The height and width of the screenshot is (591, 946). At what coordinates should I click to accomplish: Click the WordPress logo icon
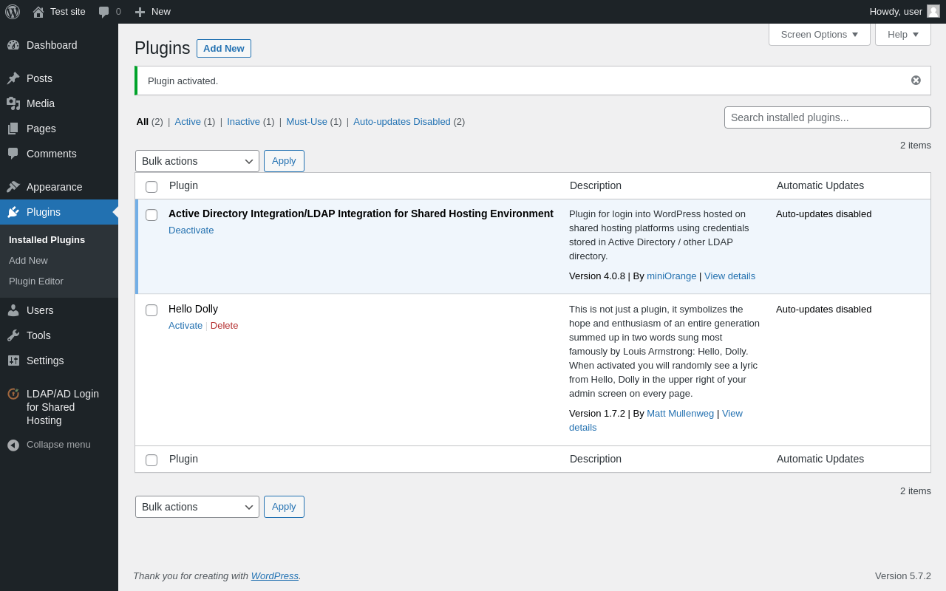[13, 12]
